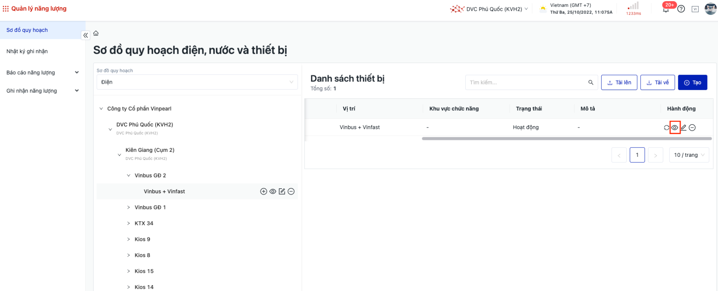Edit the device with pencil icon

684,128
